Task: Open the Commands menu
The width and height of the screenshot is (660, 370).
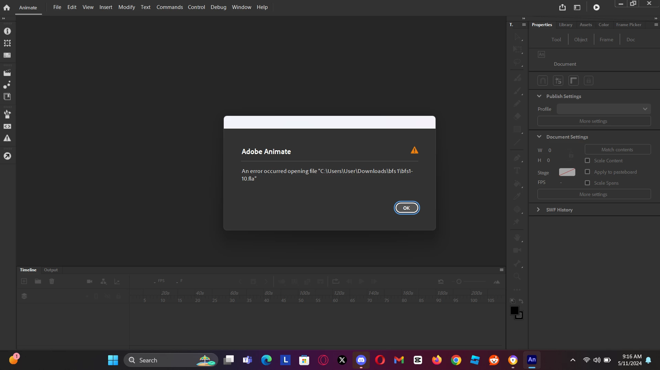Action: point(169,7)
